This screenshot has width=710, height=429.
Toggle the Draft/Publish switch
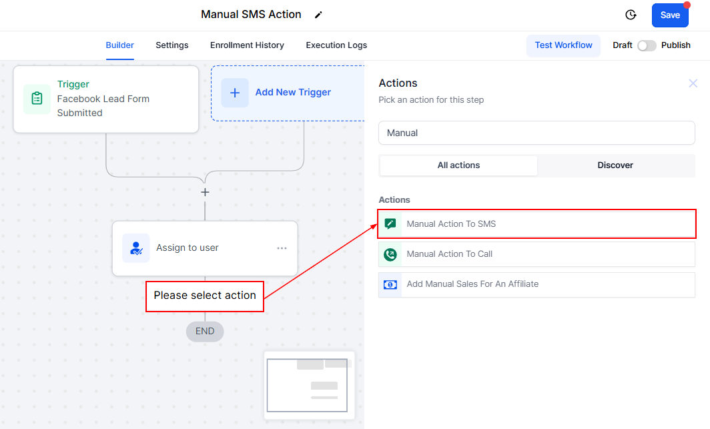pos(646,45)
